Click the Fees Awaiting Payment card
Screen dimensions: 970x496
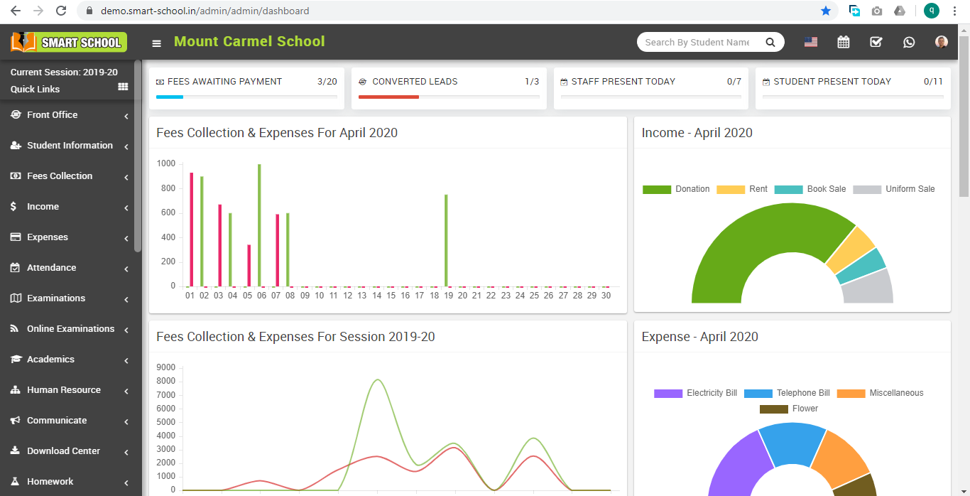tap(246, 88)
